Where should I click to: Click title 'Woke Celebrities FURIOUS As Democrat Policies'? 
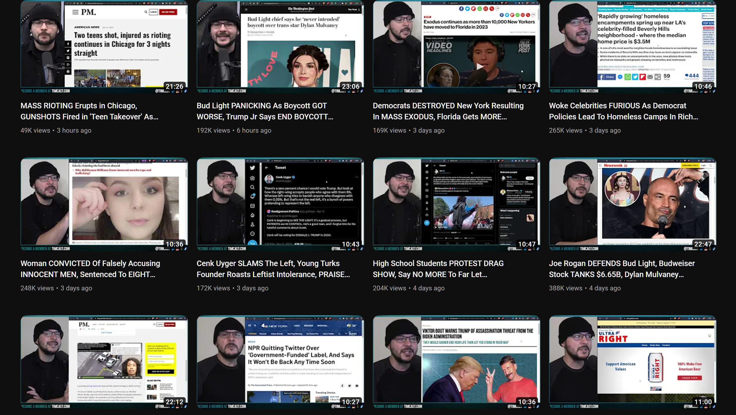(623, 111)
